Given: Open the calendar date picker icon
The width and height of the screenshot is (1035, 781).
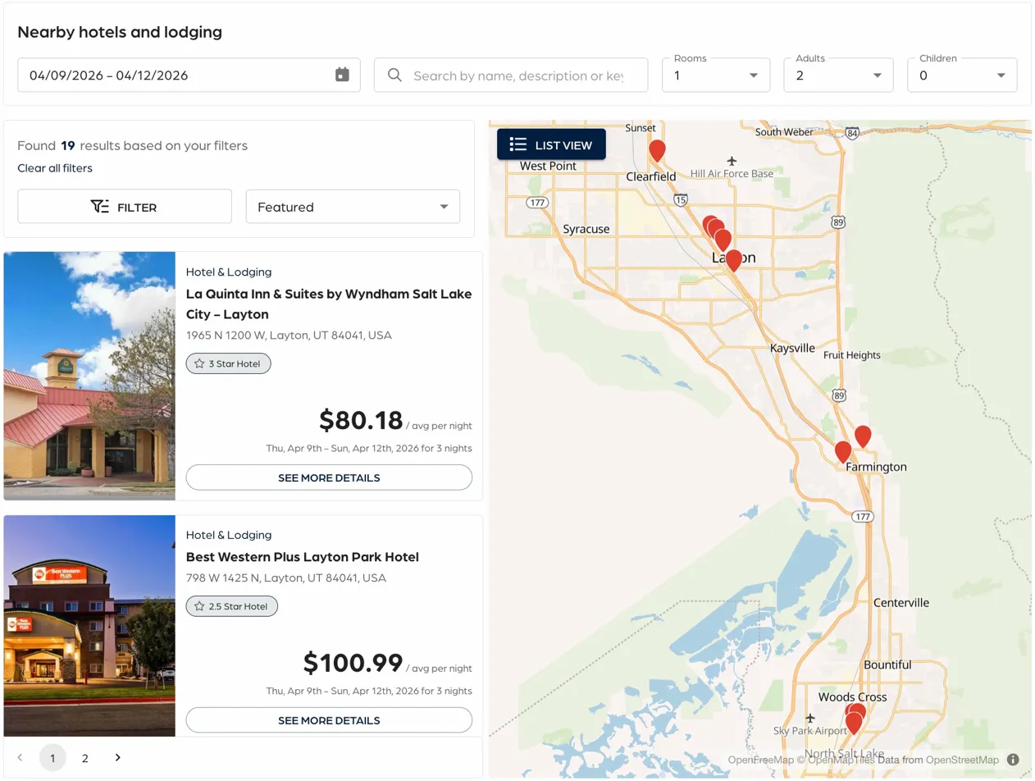Looking at the screenshot, I should click(342, 75).
